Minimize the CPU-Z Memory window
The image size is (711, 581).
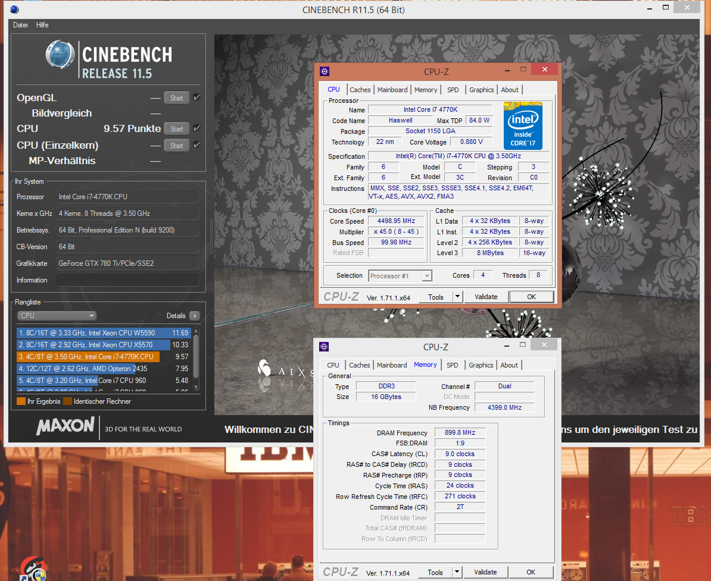click(507, 345)
